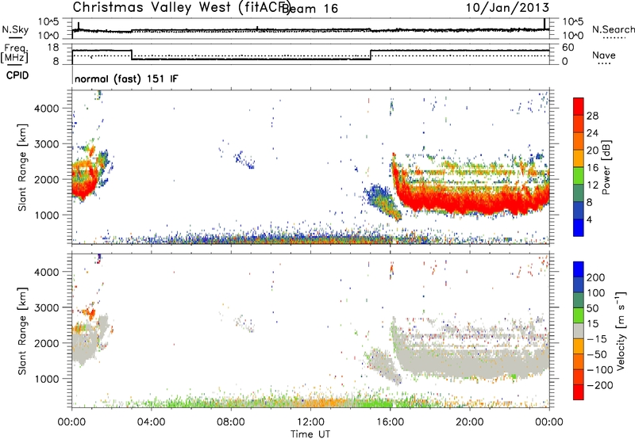This screenshot has width=635, height=439.
Task: Click the "−200" label on the Velocity colorbar
Action: tap(600, 385)
